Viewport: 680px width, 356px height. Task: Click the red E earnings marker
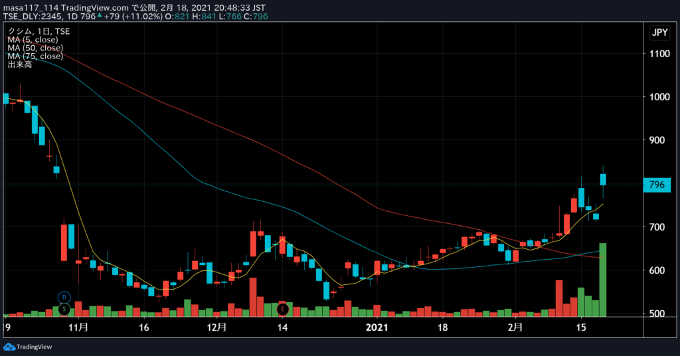283,309
